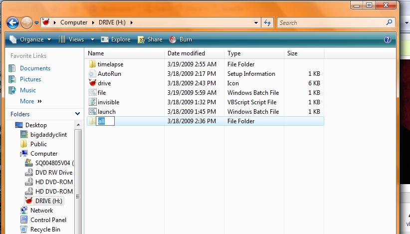This screenshot has height=234, width=410.
Task: Select the first HD DVD-ROM drive icon
Action: click(29, 182)
